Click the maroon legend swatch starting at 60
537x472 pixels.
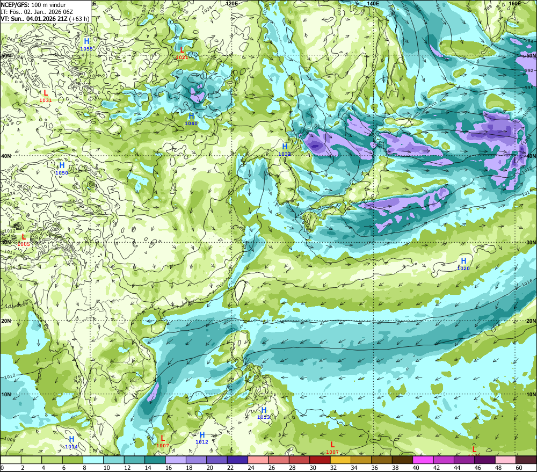click(x=526, y=460)
